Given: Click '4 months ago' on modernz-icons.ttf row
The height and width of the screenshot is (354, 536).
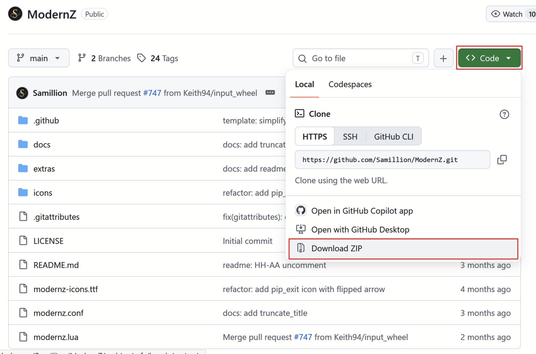Looking at the screenshot, I should (x=485, y=289).
